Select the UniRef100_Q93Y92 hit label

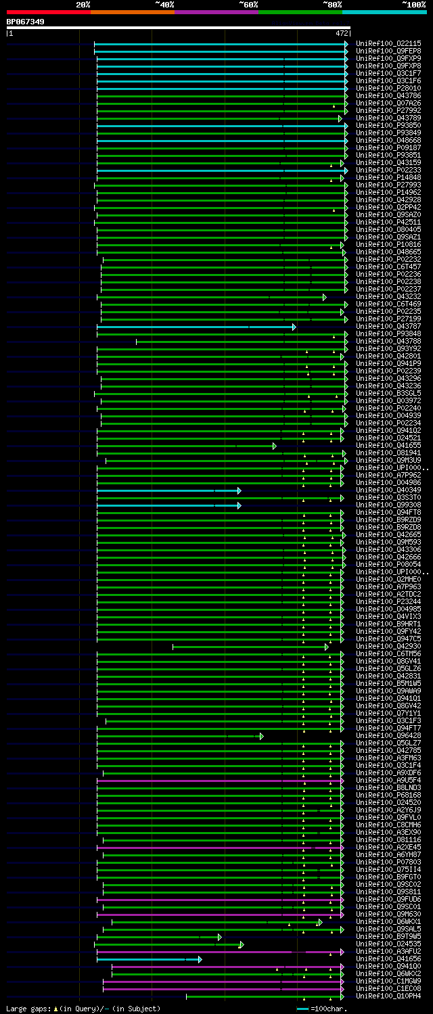[388, 348]
